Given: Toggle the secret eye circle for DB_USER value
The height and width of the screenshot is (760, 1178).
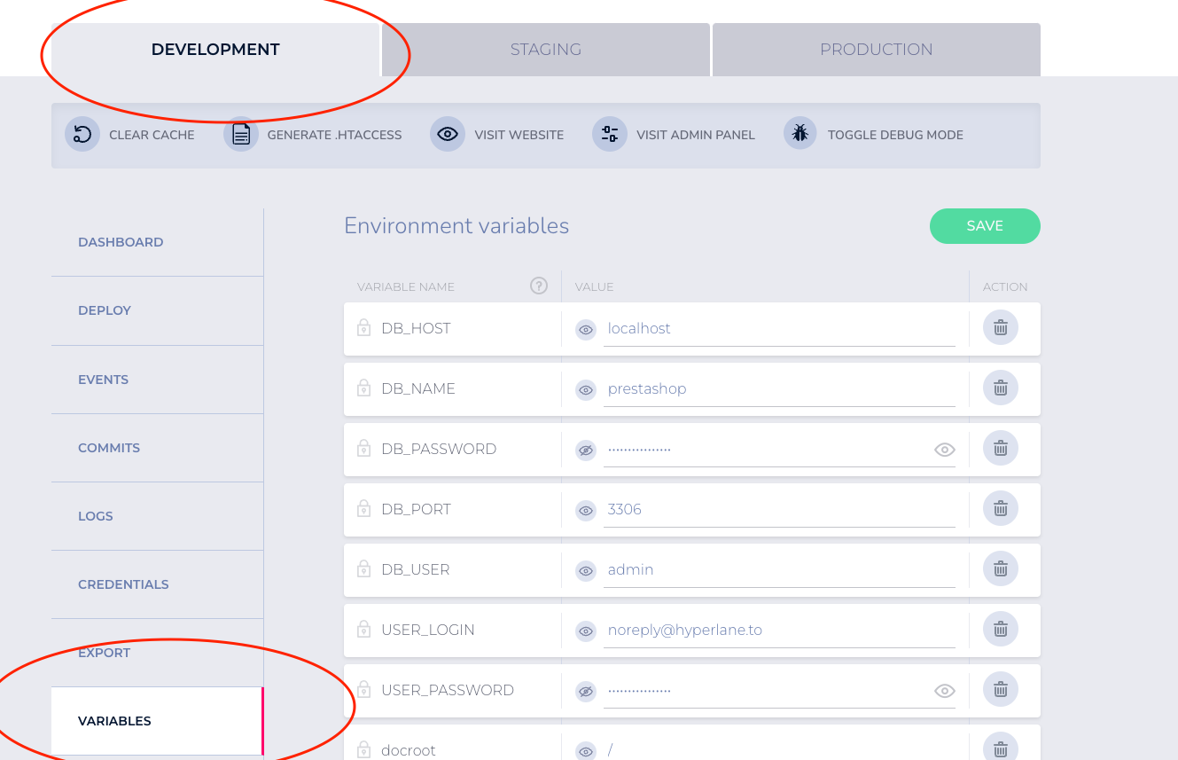Looking at the screenshot, I should click(x=586, y=570).
